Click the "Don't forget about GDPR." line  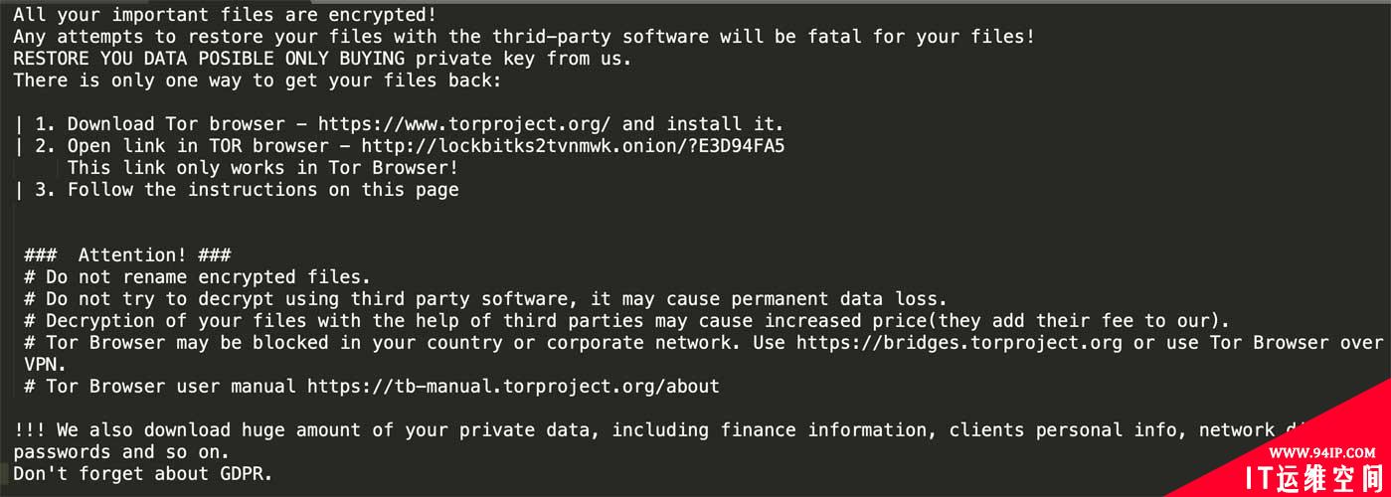point(143,473)
